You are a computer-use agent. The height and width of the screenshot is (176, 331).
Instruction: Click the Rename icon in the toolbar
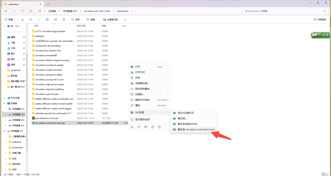(47, 20)
